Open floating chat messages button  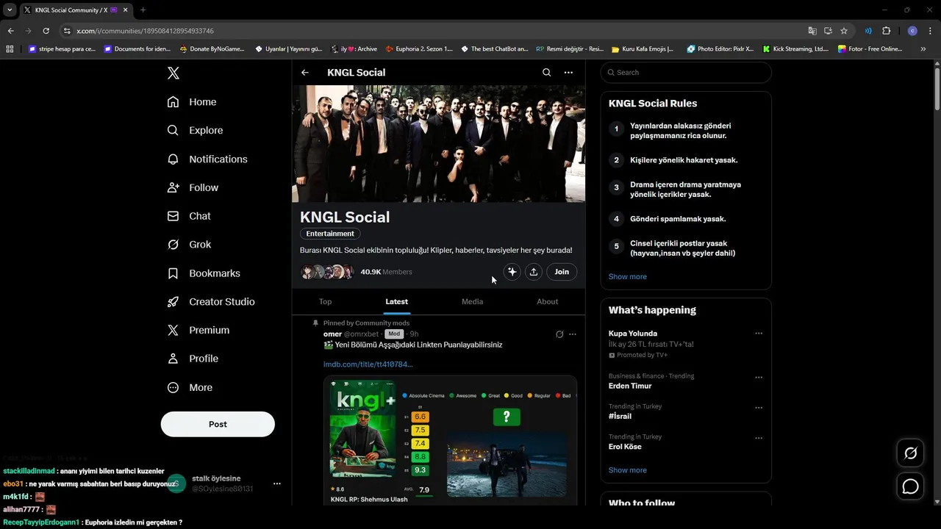point(911,486)
